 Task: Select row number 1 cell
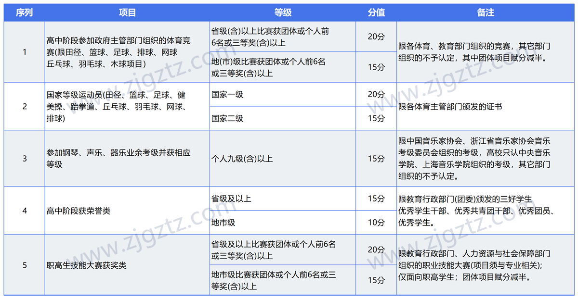(x=24, y=52)
